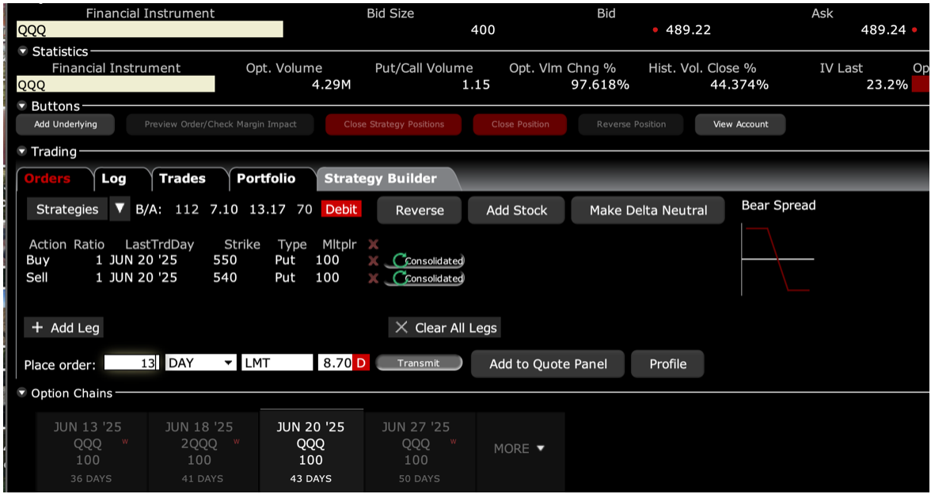The image size is (931, 494).
Task: Click Add Stock button
Action: (516, 211)
